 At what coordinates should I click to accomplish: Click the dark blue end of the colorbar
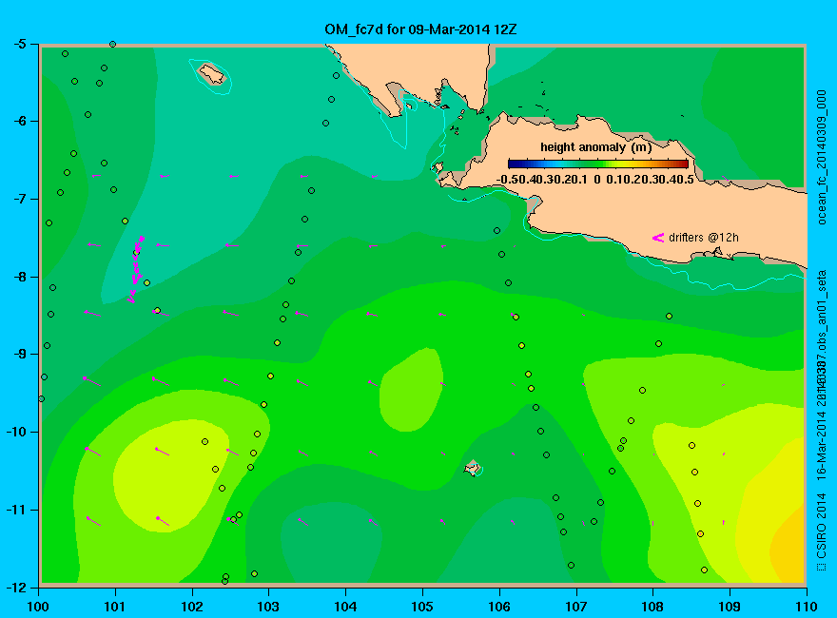coord(513,164)
